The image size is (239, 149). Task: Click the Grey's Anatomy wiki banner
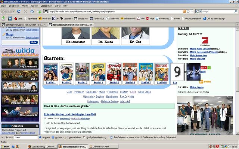[x=20, y=63]
